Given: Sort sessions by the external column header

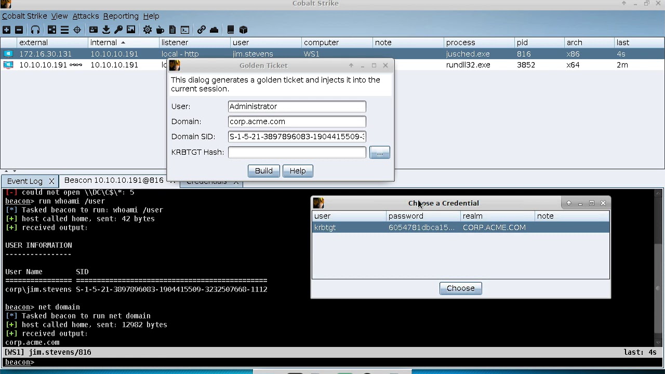Looking at the screenshot, I should pos(51,43).
